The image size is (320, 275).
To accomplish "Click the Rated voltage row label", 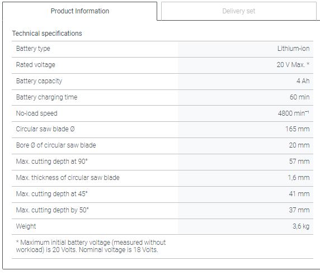I will (x=35, y=65).
